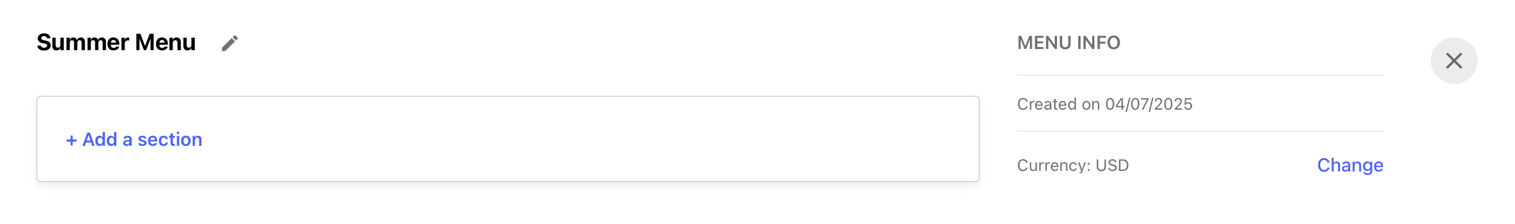1515x224 pixels.
Task: Click the USD currency value
Action: (x=1112, y=165)
